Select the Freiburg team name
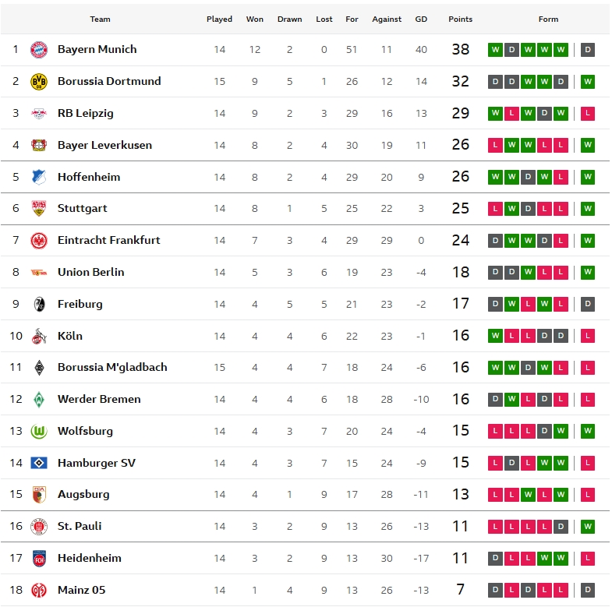 coord(80,304)
